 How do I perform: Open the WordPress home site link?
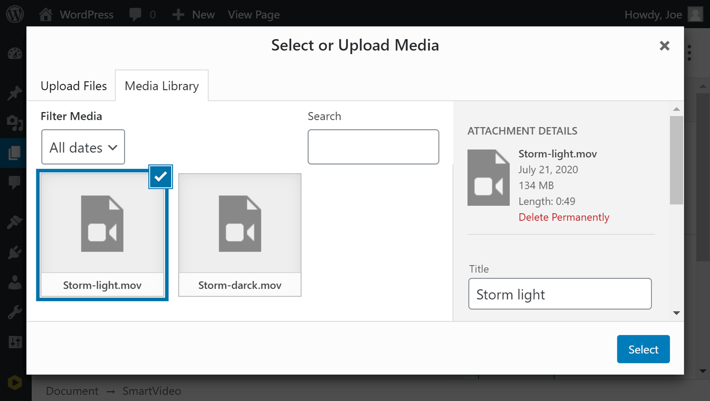tap(76, 15)
